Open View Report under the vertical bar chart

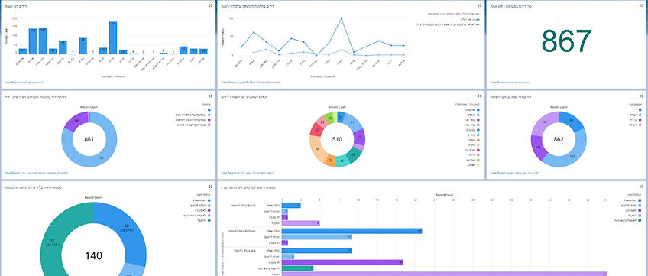(24, 83)
